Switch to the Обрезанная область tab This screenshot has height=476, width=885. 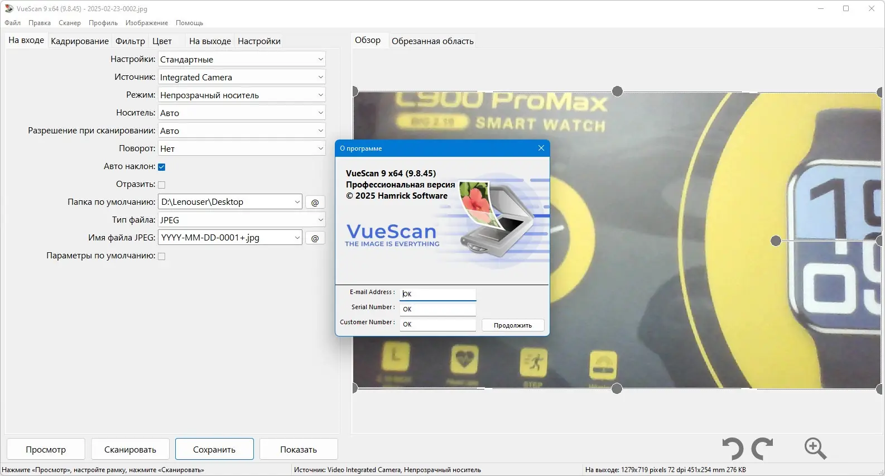click(432, 41)
